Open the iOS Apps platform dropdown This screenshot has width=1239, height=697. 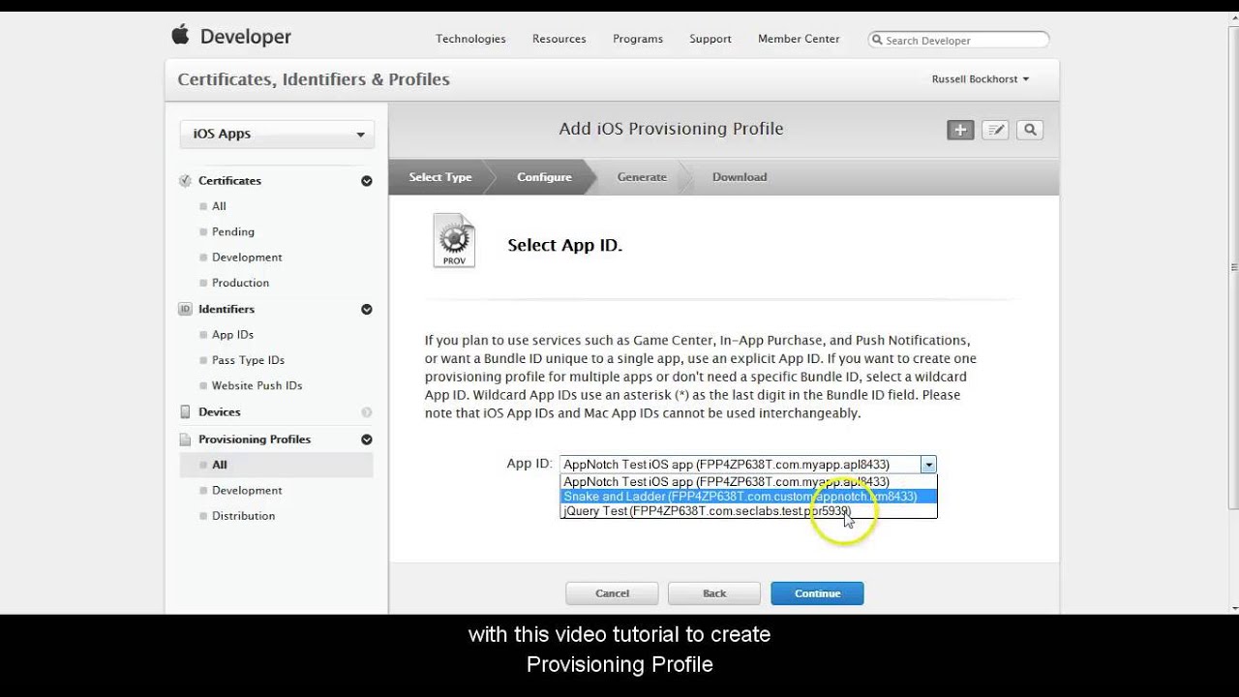pos(277,135)
